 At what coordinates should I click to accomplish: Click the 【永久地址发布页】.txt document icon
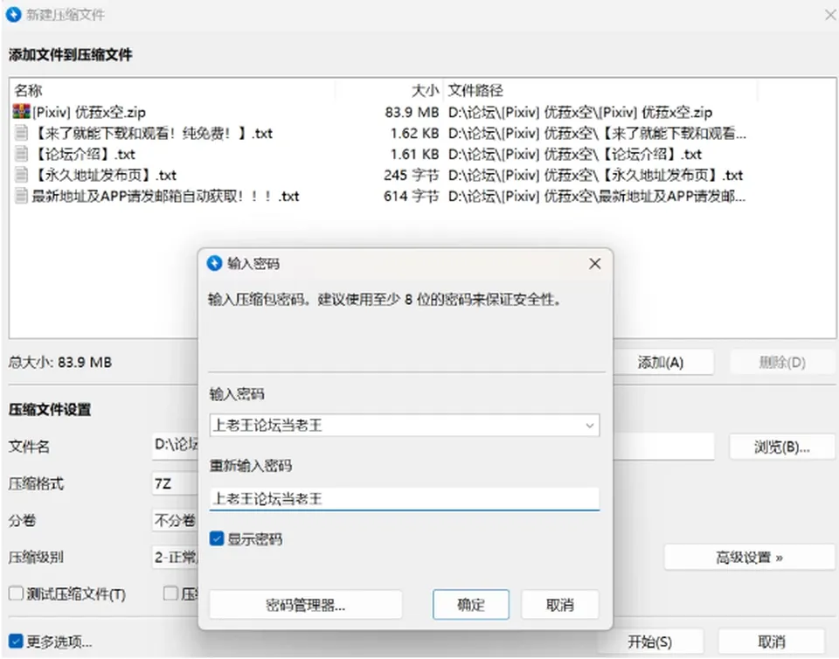(21, 175)
